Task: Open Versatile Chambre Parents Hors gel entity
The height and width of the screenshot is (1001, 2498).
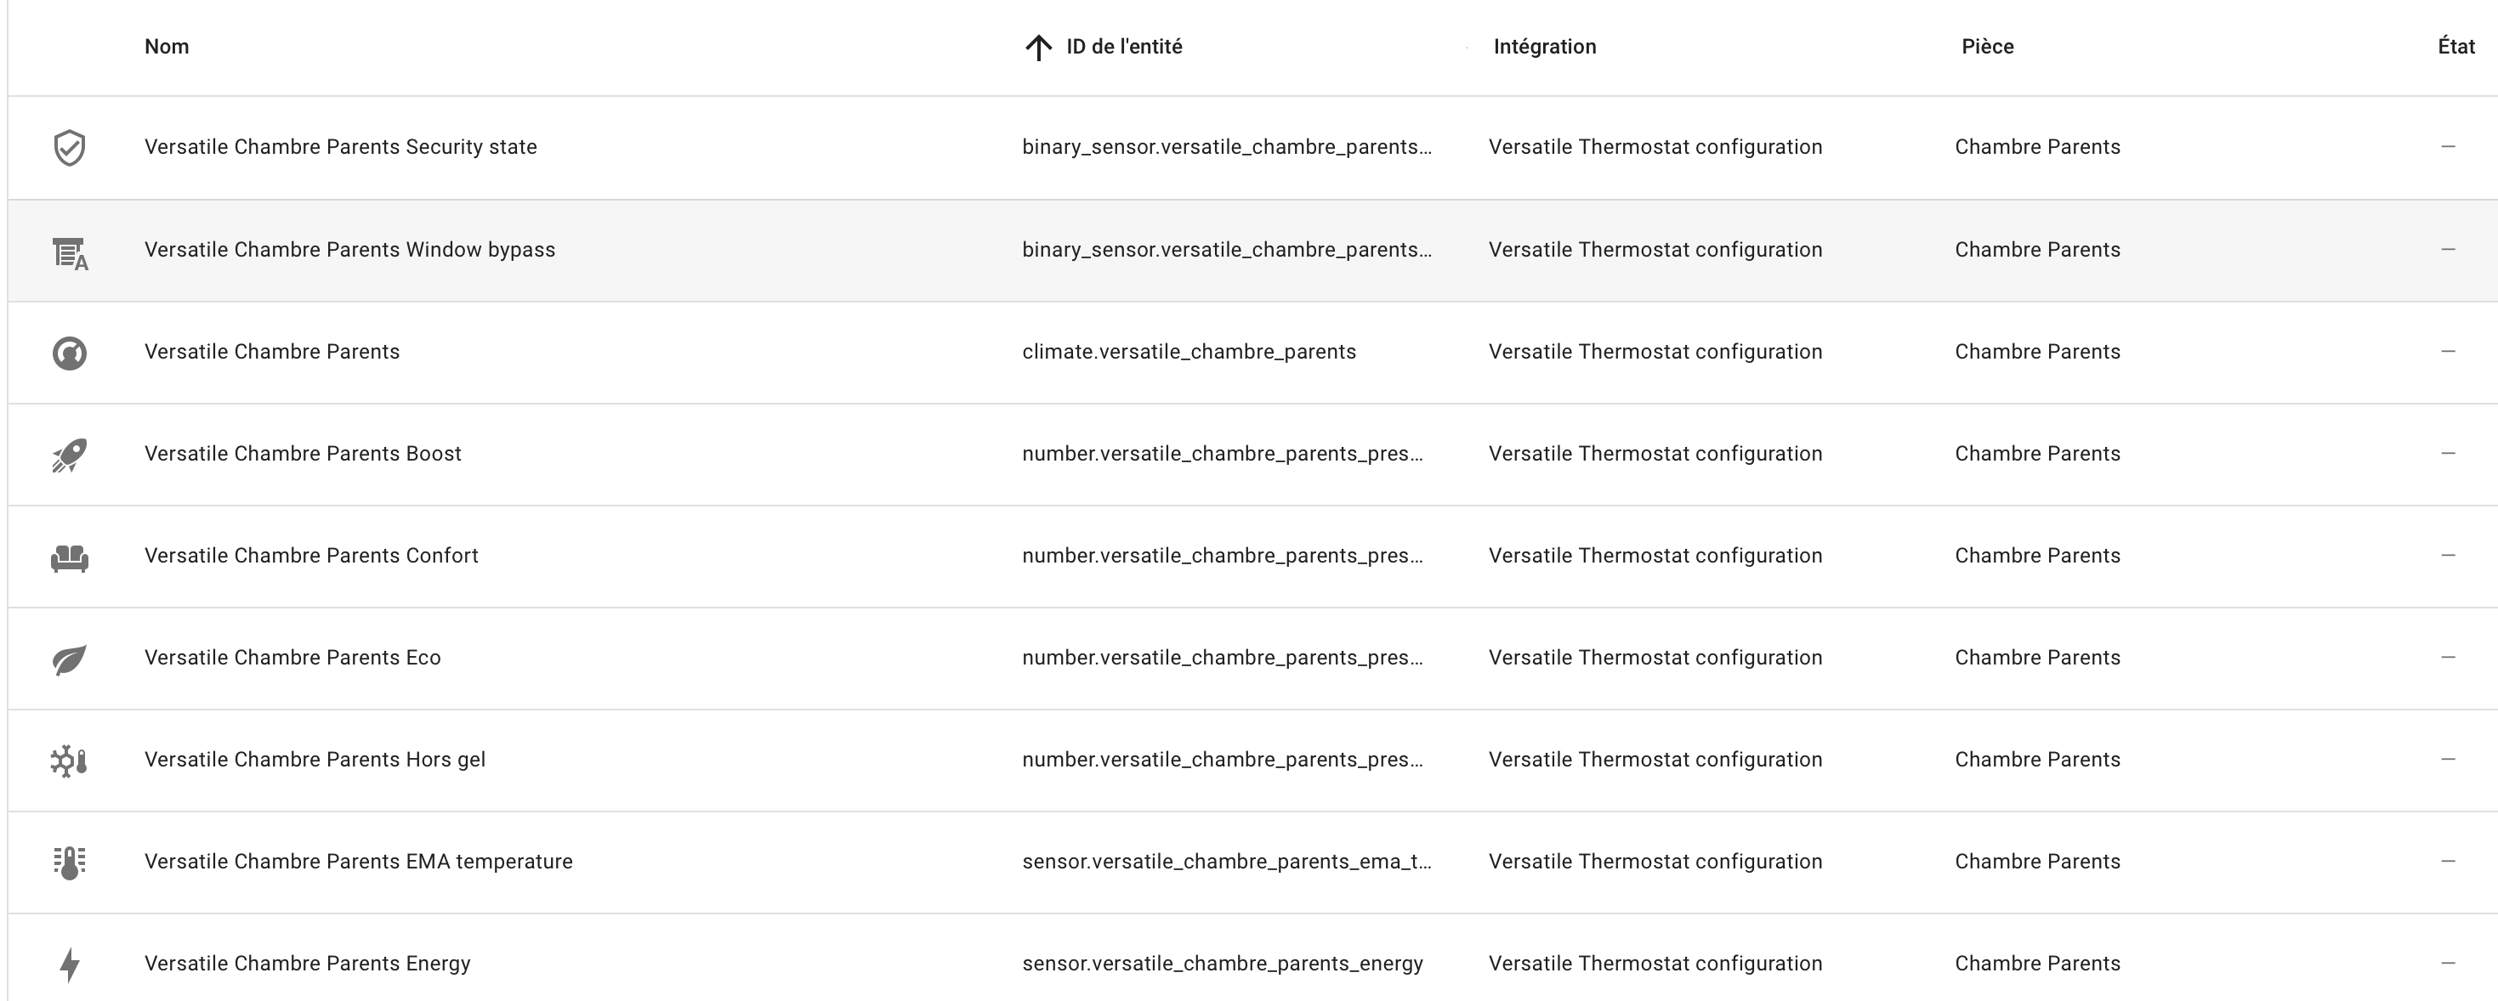Action: (x=315, y=760)
